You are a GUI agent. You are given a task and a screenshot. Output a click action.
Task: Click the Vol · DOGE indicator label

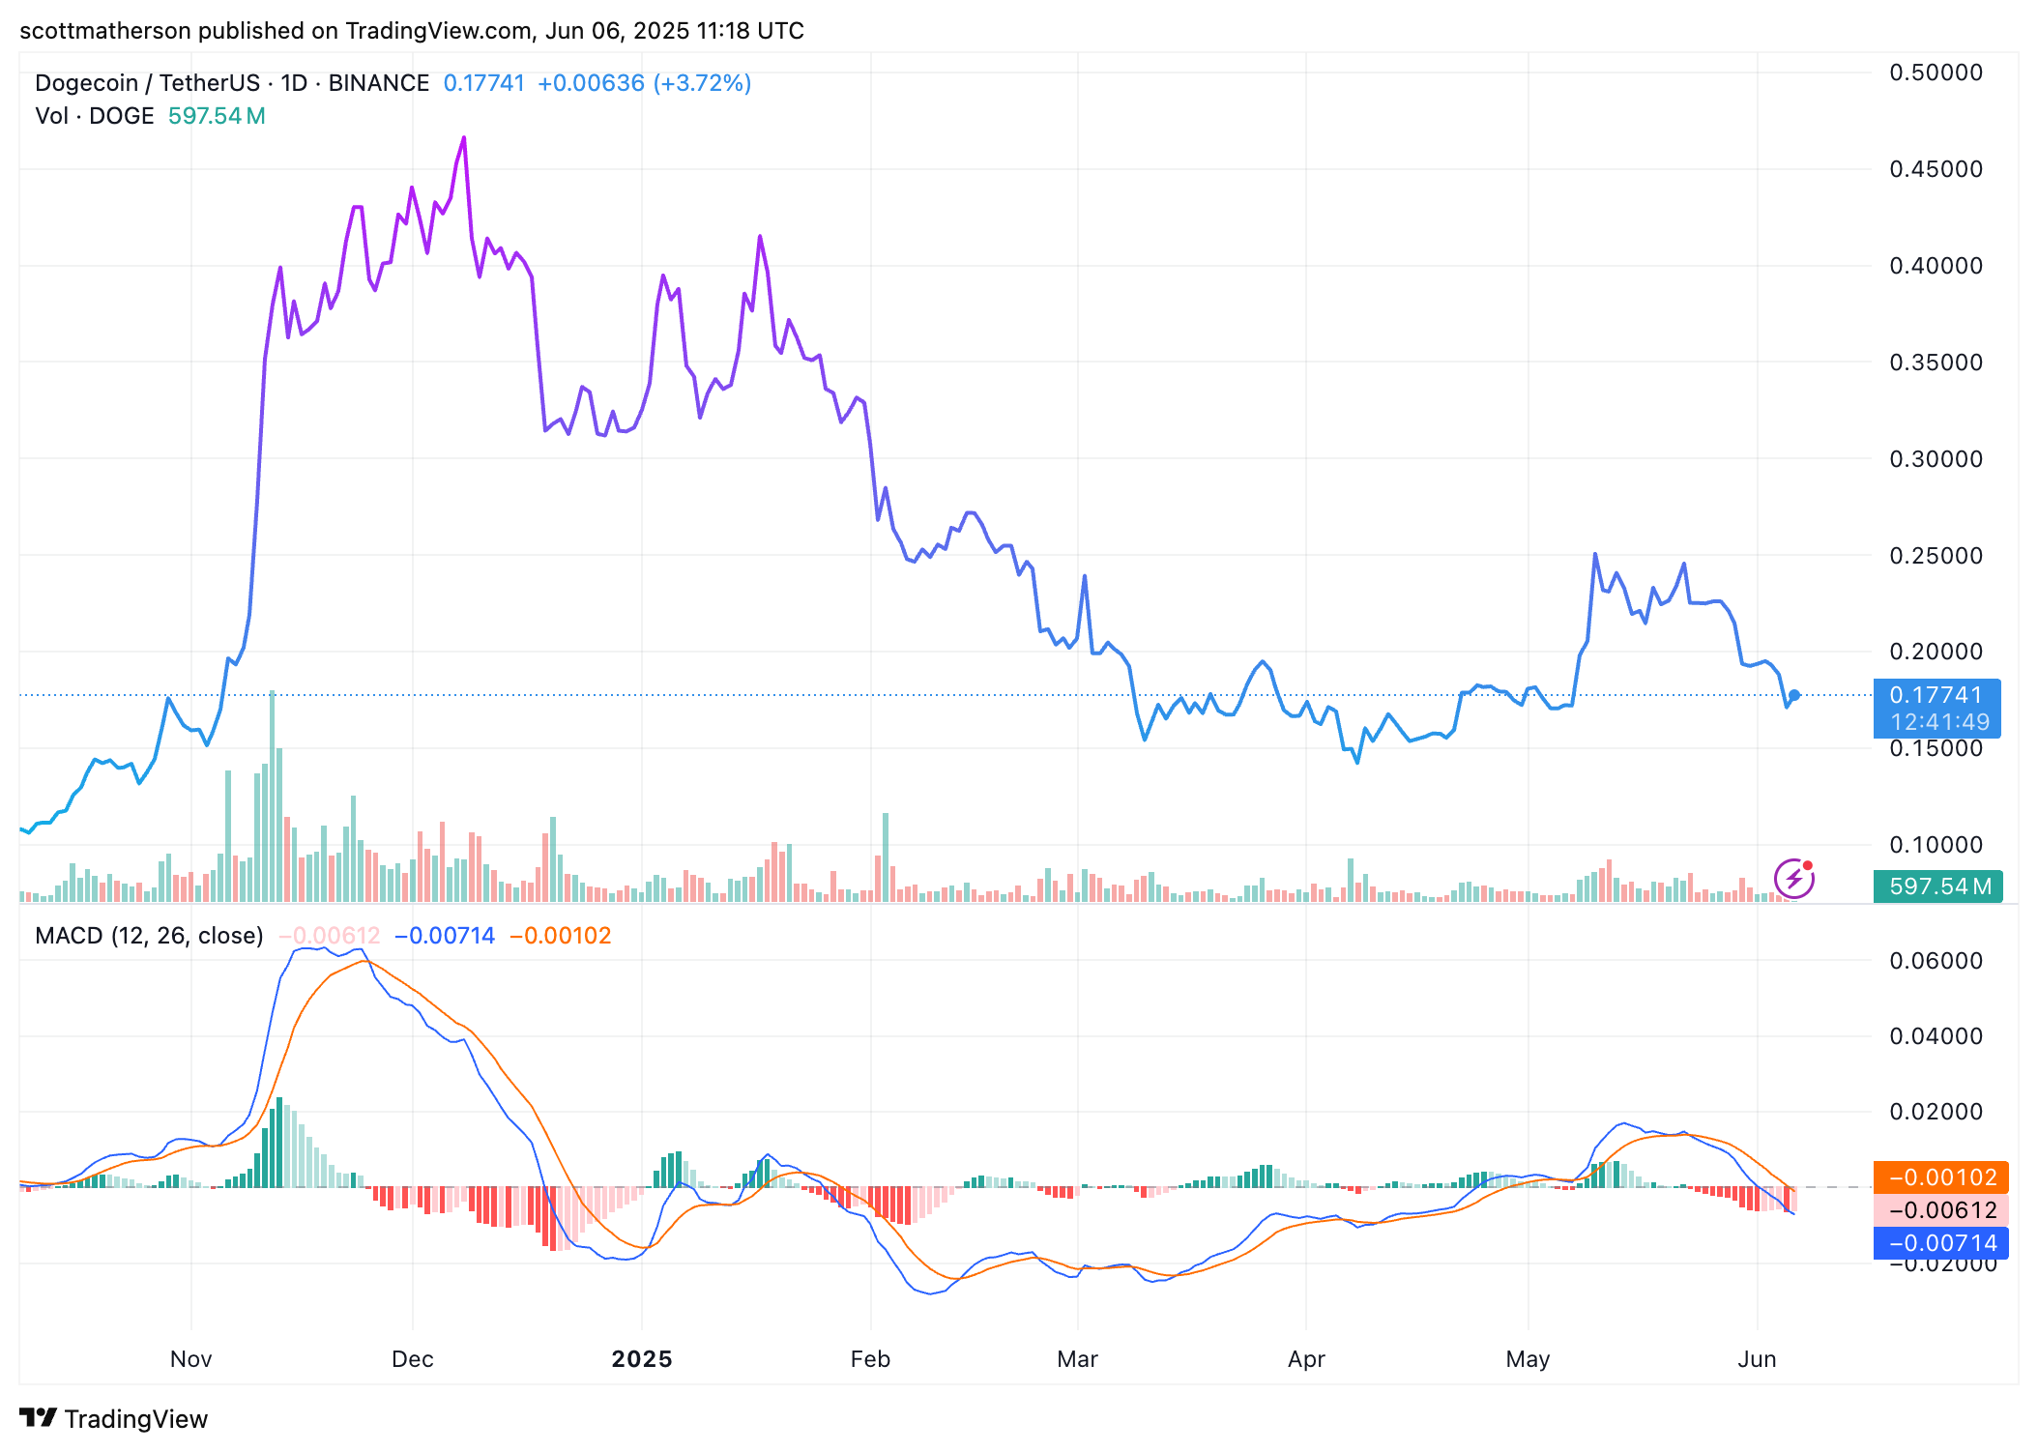click(x=95, y=116)
